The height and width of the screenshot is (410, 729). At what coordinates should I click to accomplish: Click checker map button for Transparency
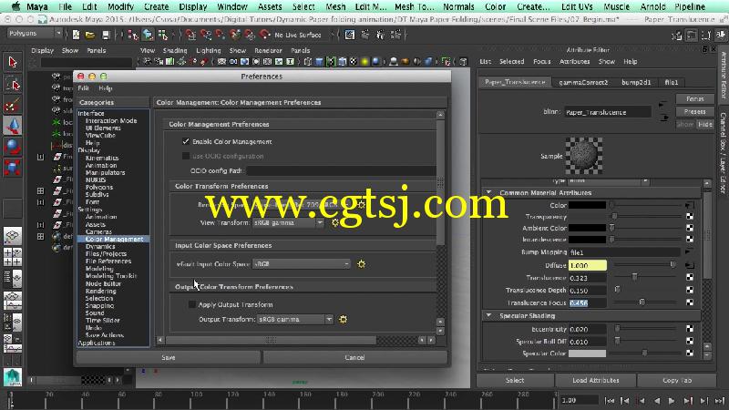pyautogui.click(x=690, y=217)
